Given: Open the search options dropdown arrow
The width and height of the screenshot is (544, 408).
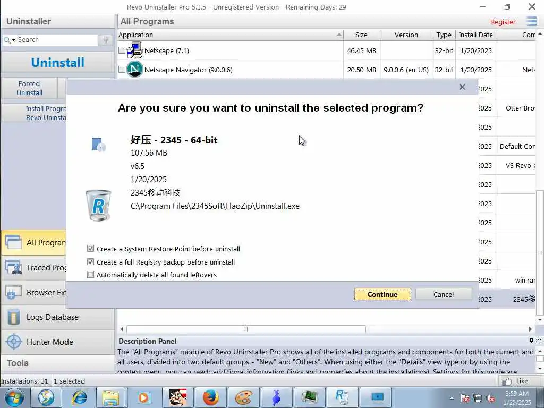Looking at the screenshot, I should 13,40.
